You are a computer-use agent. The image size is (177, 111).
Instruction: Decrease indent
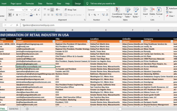coord(57,15)
